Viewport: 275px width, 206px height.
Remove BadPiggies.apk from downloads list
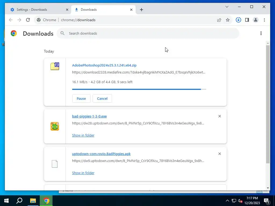[x=220, y=154]
